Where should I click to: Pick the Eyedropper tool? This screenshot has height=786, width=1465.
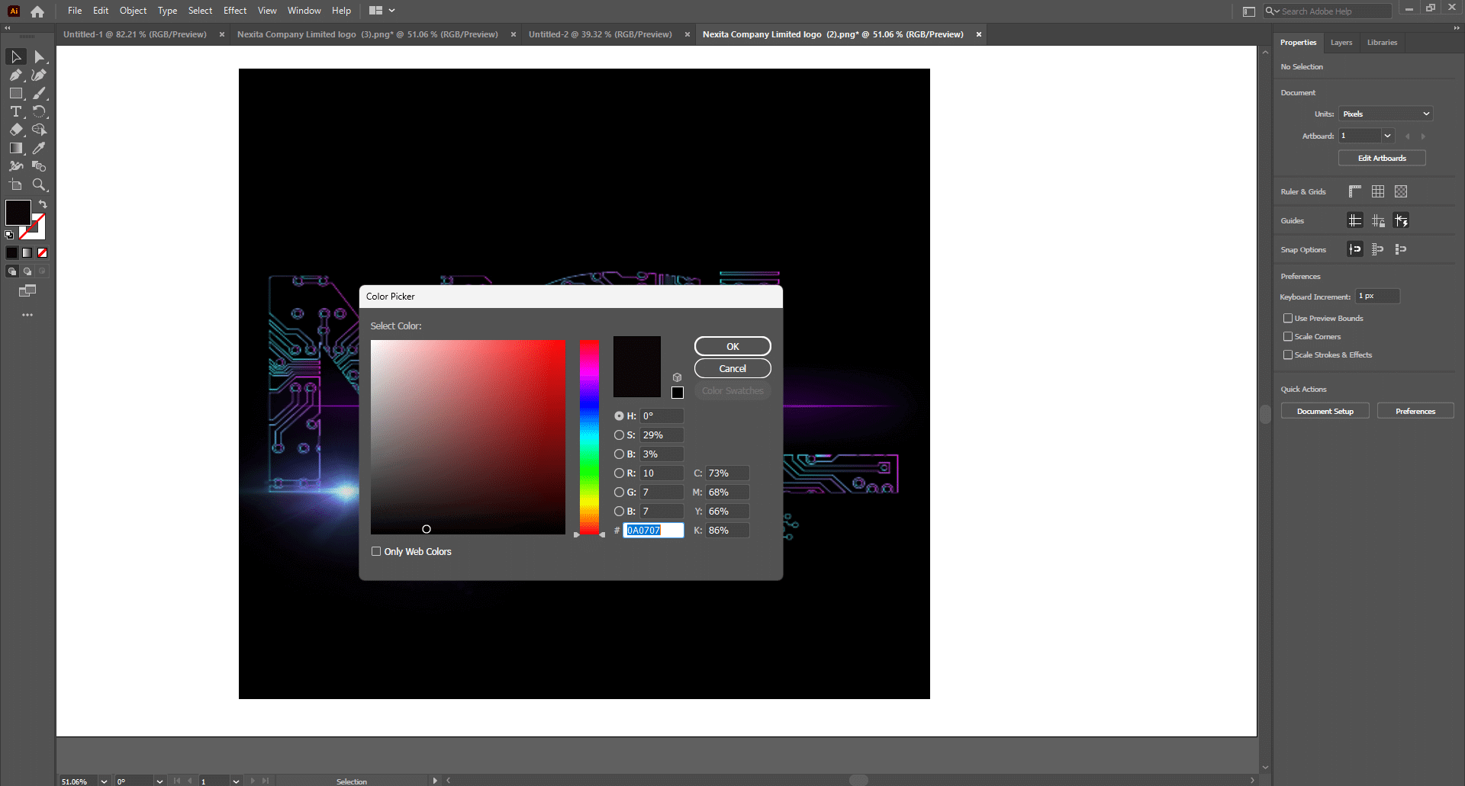click(x=39, y=148)
